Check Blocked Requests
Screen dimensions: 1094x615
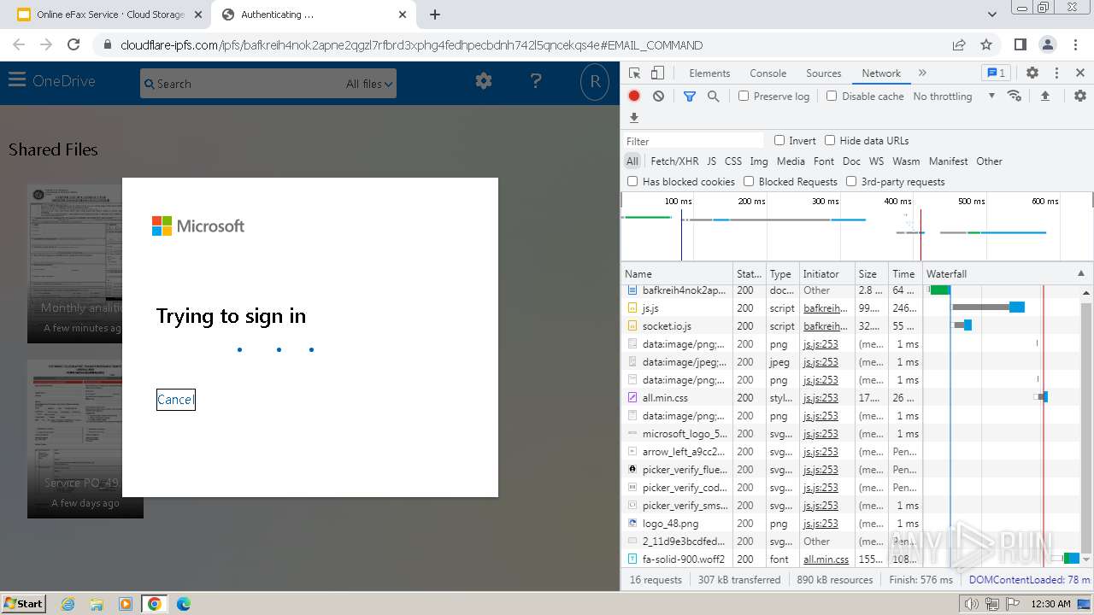pyautogui.click(x=749, y=182)
